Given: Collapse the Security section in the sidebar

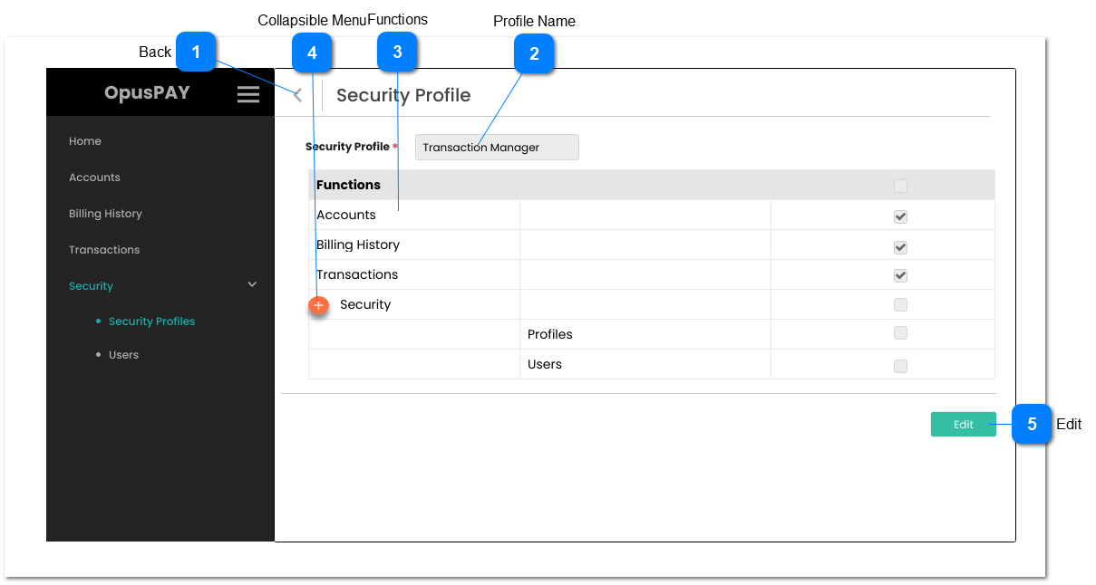Looking at the screenshot, I should (252, 283).
